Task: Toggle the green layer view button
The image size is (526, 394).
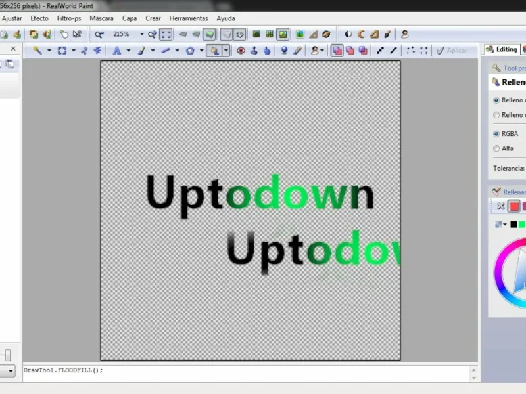Action: tap(209, 34)
